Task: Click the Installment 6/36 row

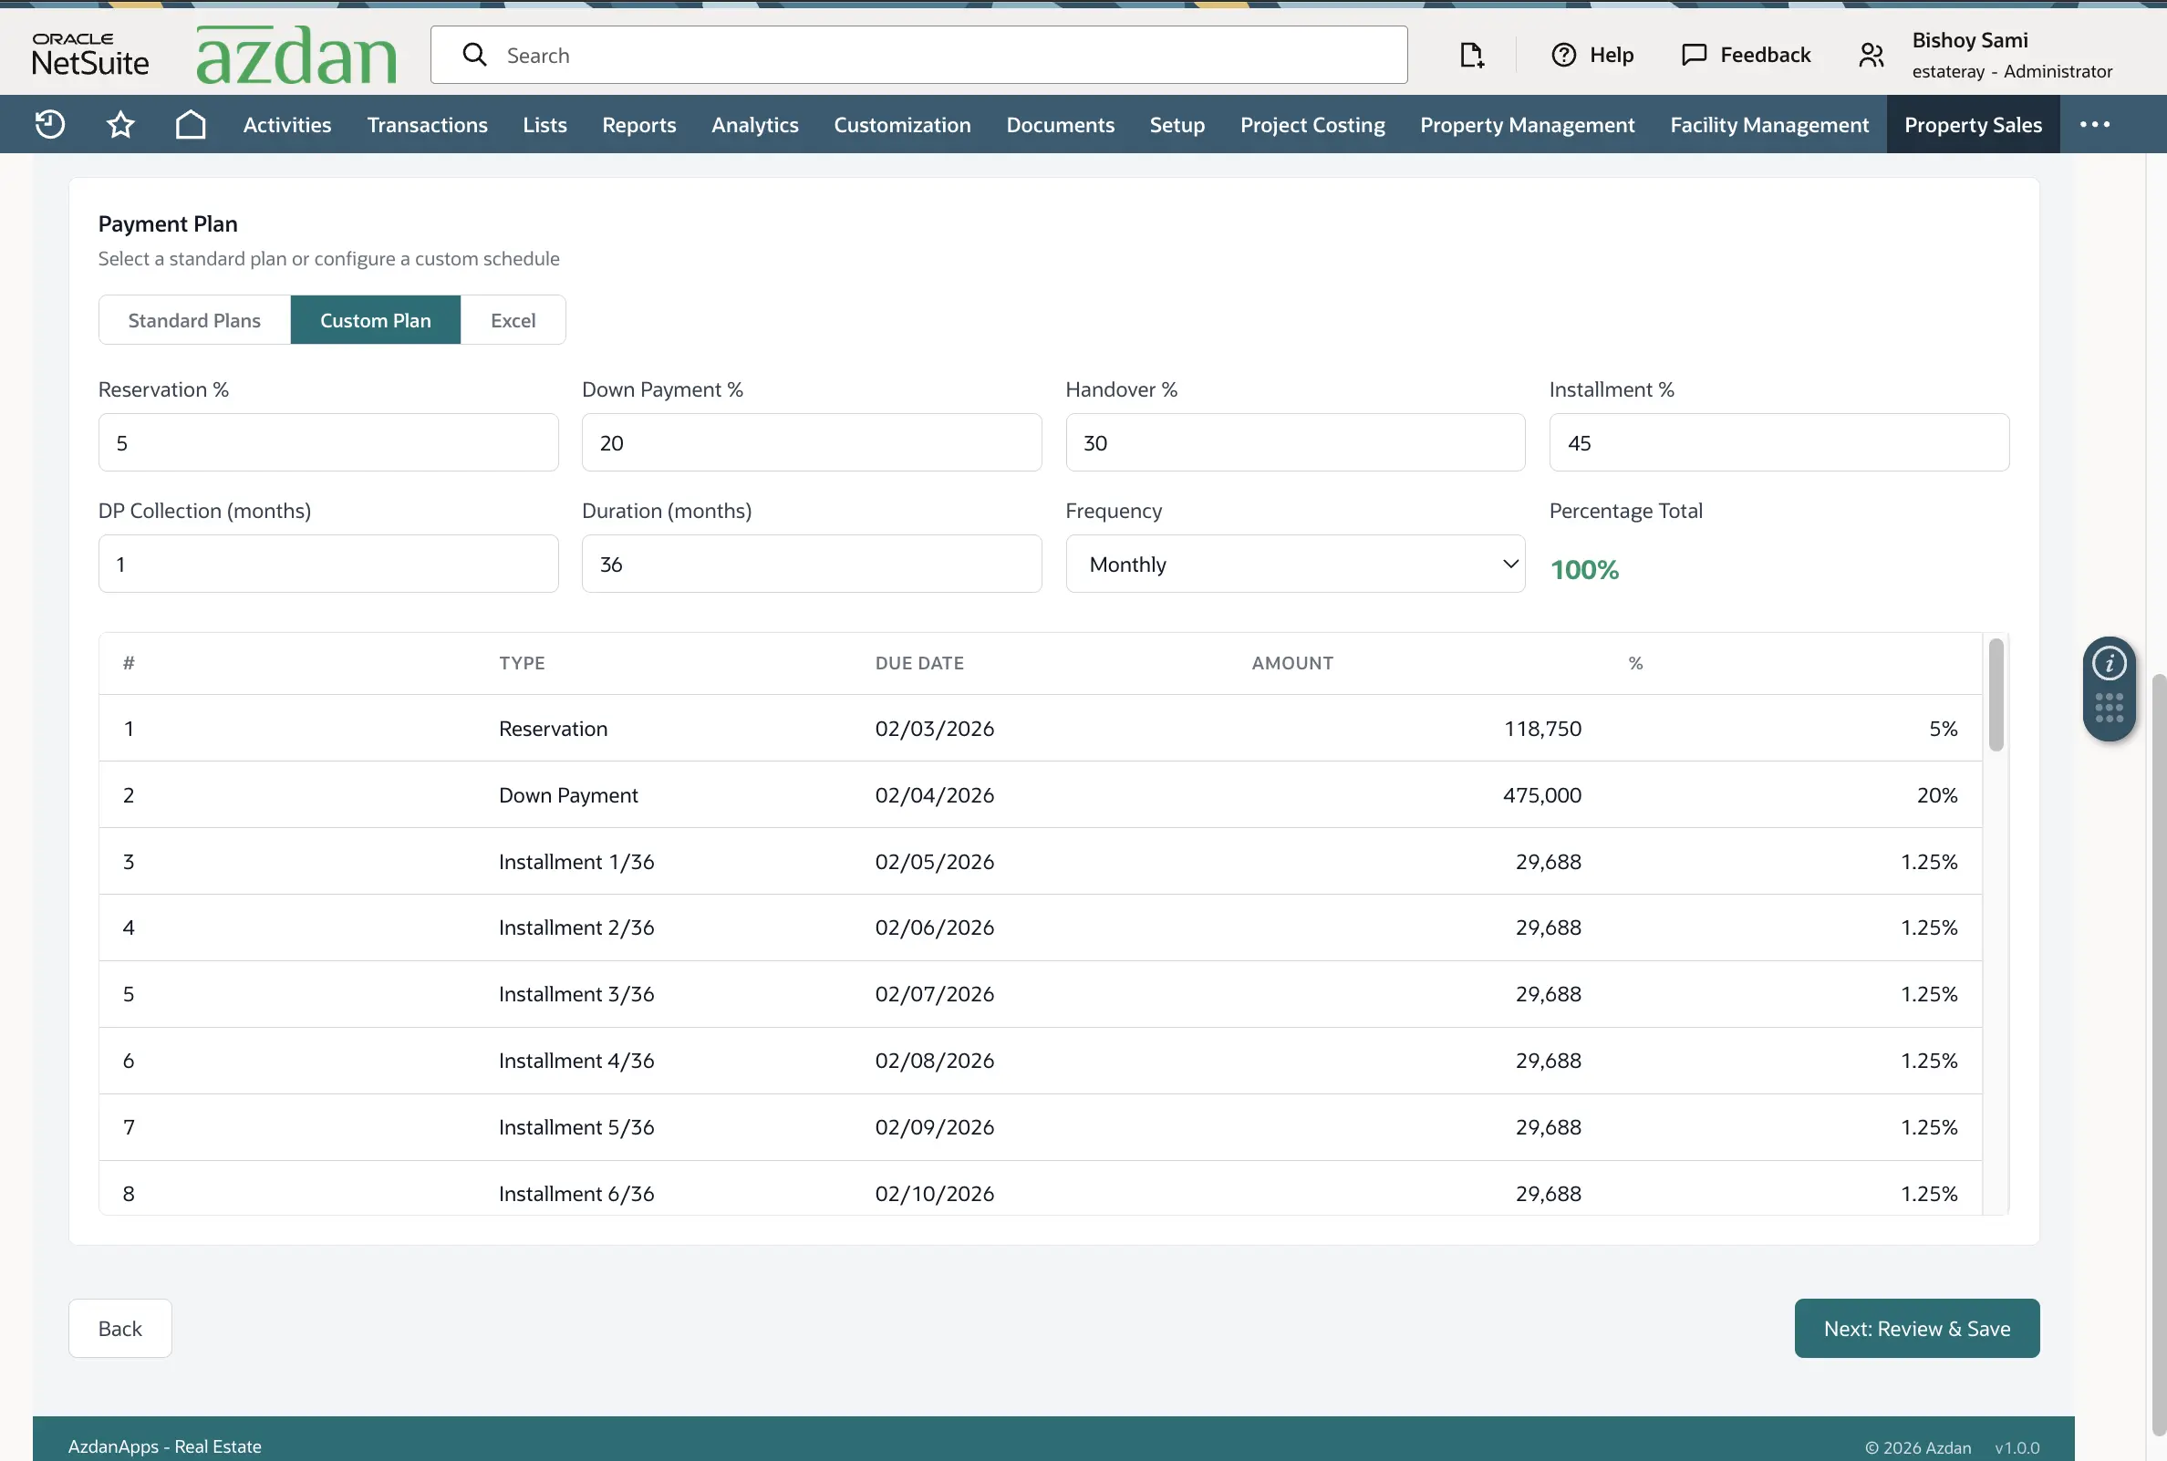Action: click(x=1041, y=1188)
